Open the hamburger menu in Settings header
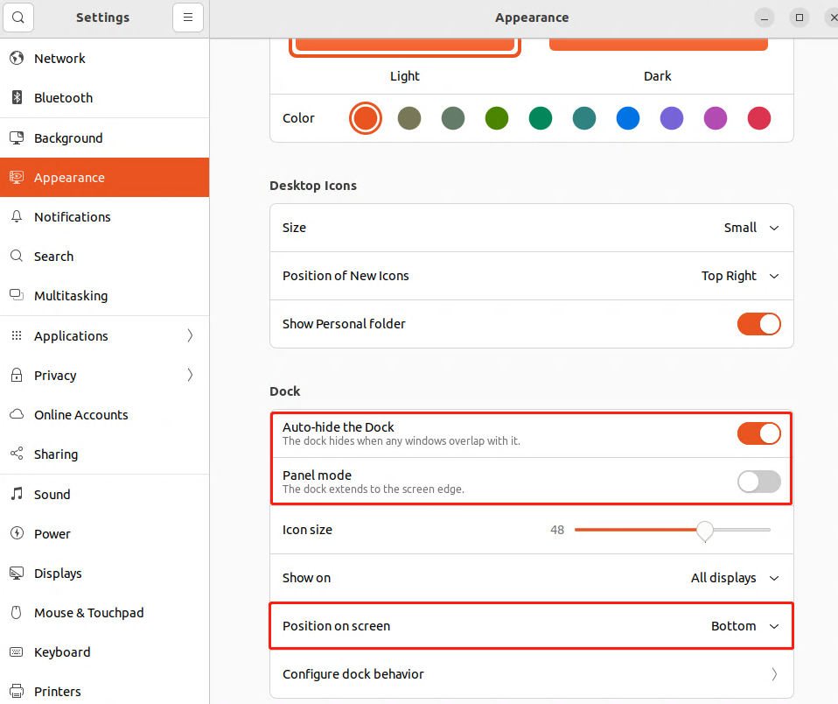838x704 pixels. (188, 18)
